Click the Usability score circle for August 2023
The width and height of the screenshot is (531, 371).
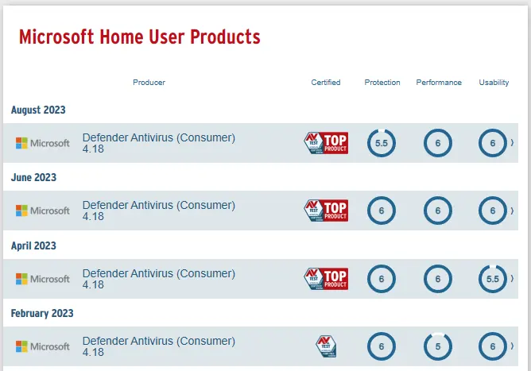click(x=493, y=143)
